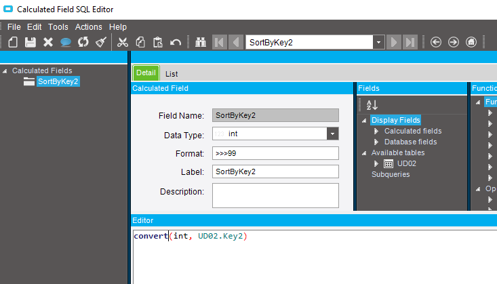Undo last change with curved arrow icon

pos(176,42)
